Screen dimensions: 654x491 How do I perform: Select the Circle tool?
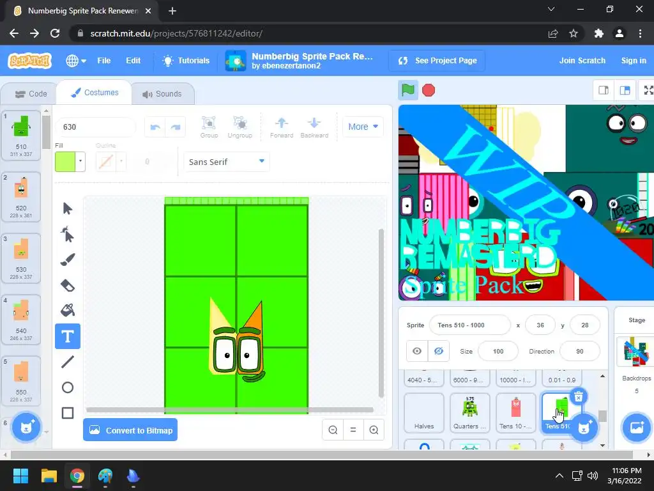pos(68,387)
